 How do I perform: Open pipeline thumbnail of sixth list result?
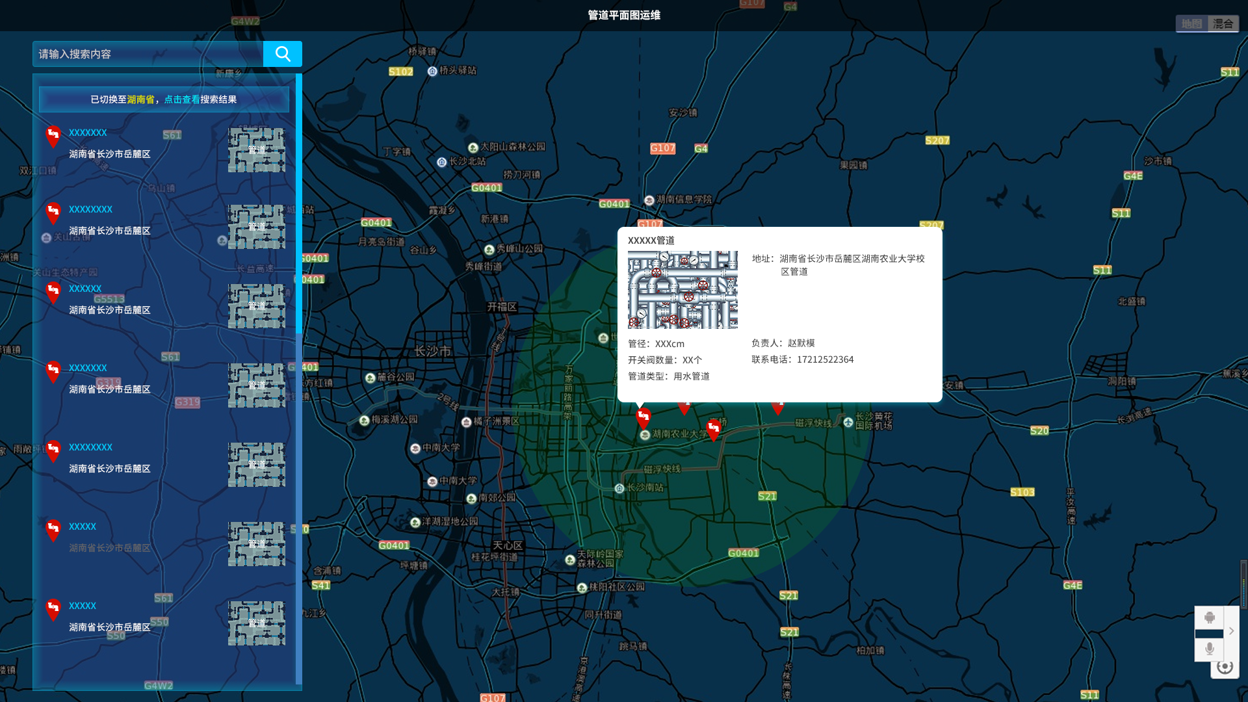[x=257, y=544]
